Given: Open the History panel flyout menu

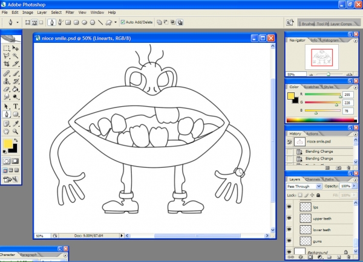Looking at the screenshot, I should point(356,134).
